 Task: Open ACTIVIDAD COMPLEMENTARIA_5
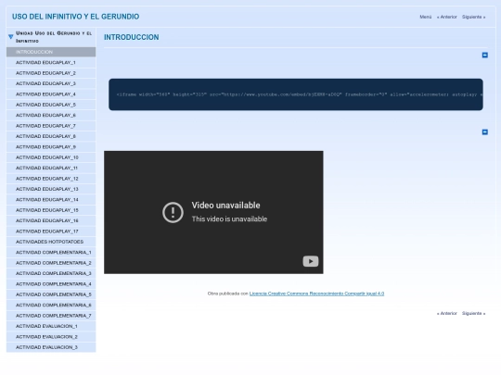click(51, 294)
